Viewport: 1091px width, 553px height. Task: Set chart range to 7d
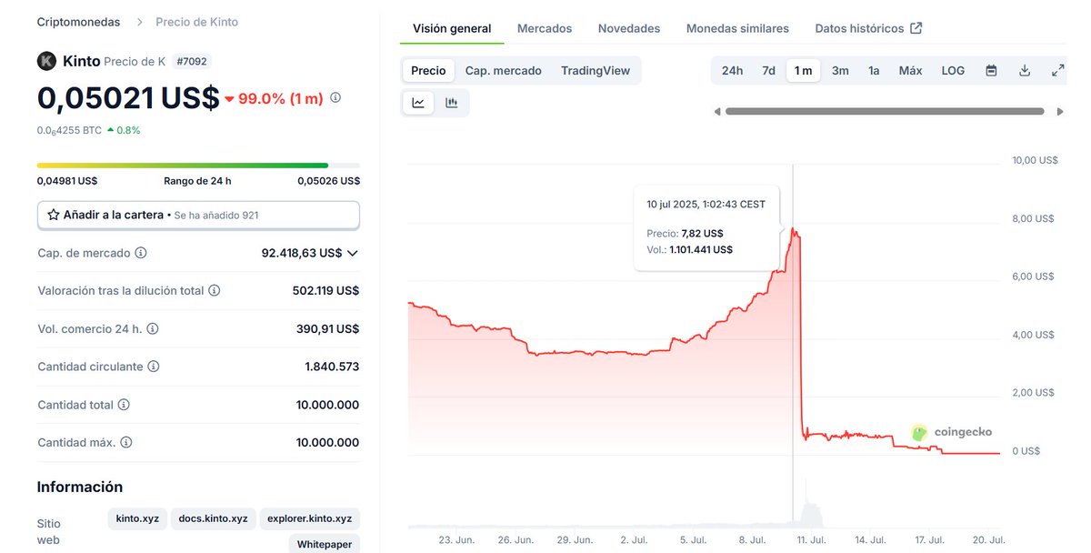click(768, 70)
